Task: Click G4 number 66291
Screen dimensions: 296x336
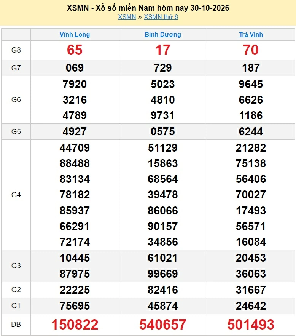Action: 75,226
